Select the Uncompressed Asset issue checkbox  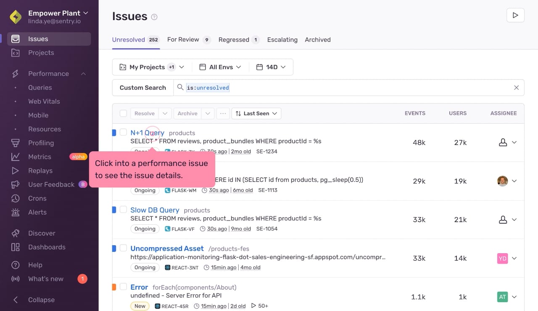[x=123, y=248]
